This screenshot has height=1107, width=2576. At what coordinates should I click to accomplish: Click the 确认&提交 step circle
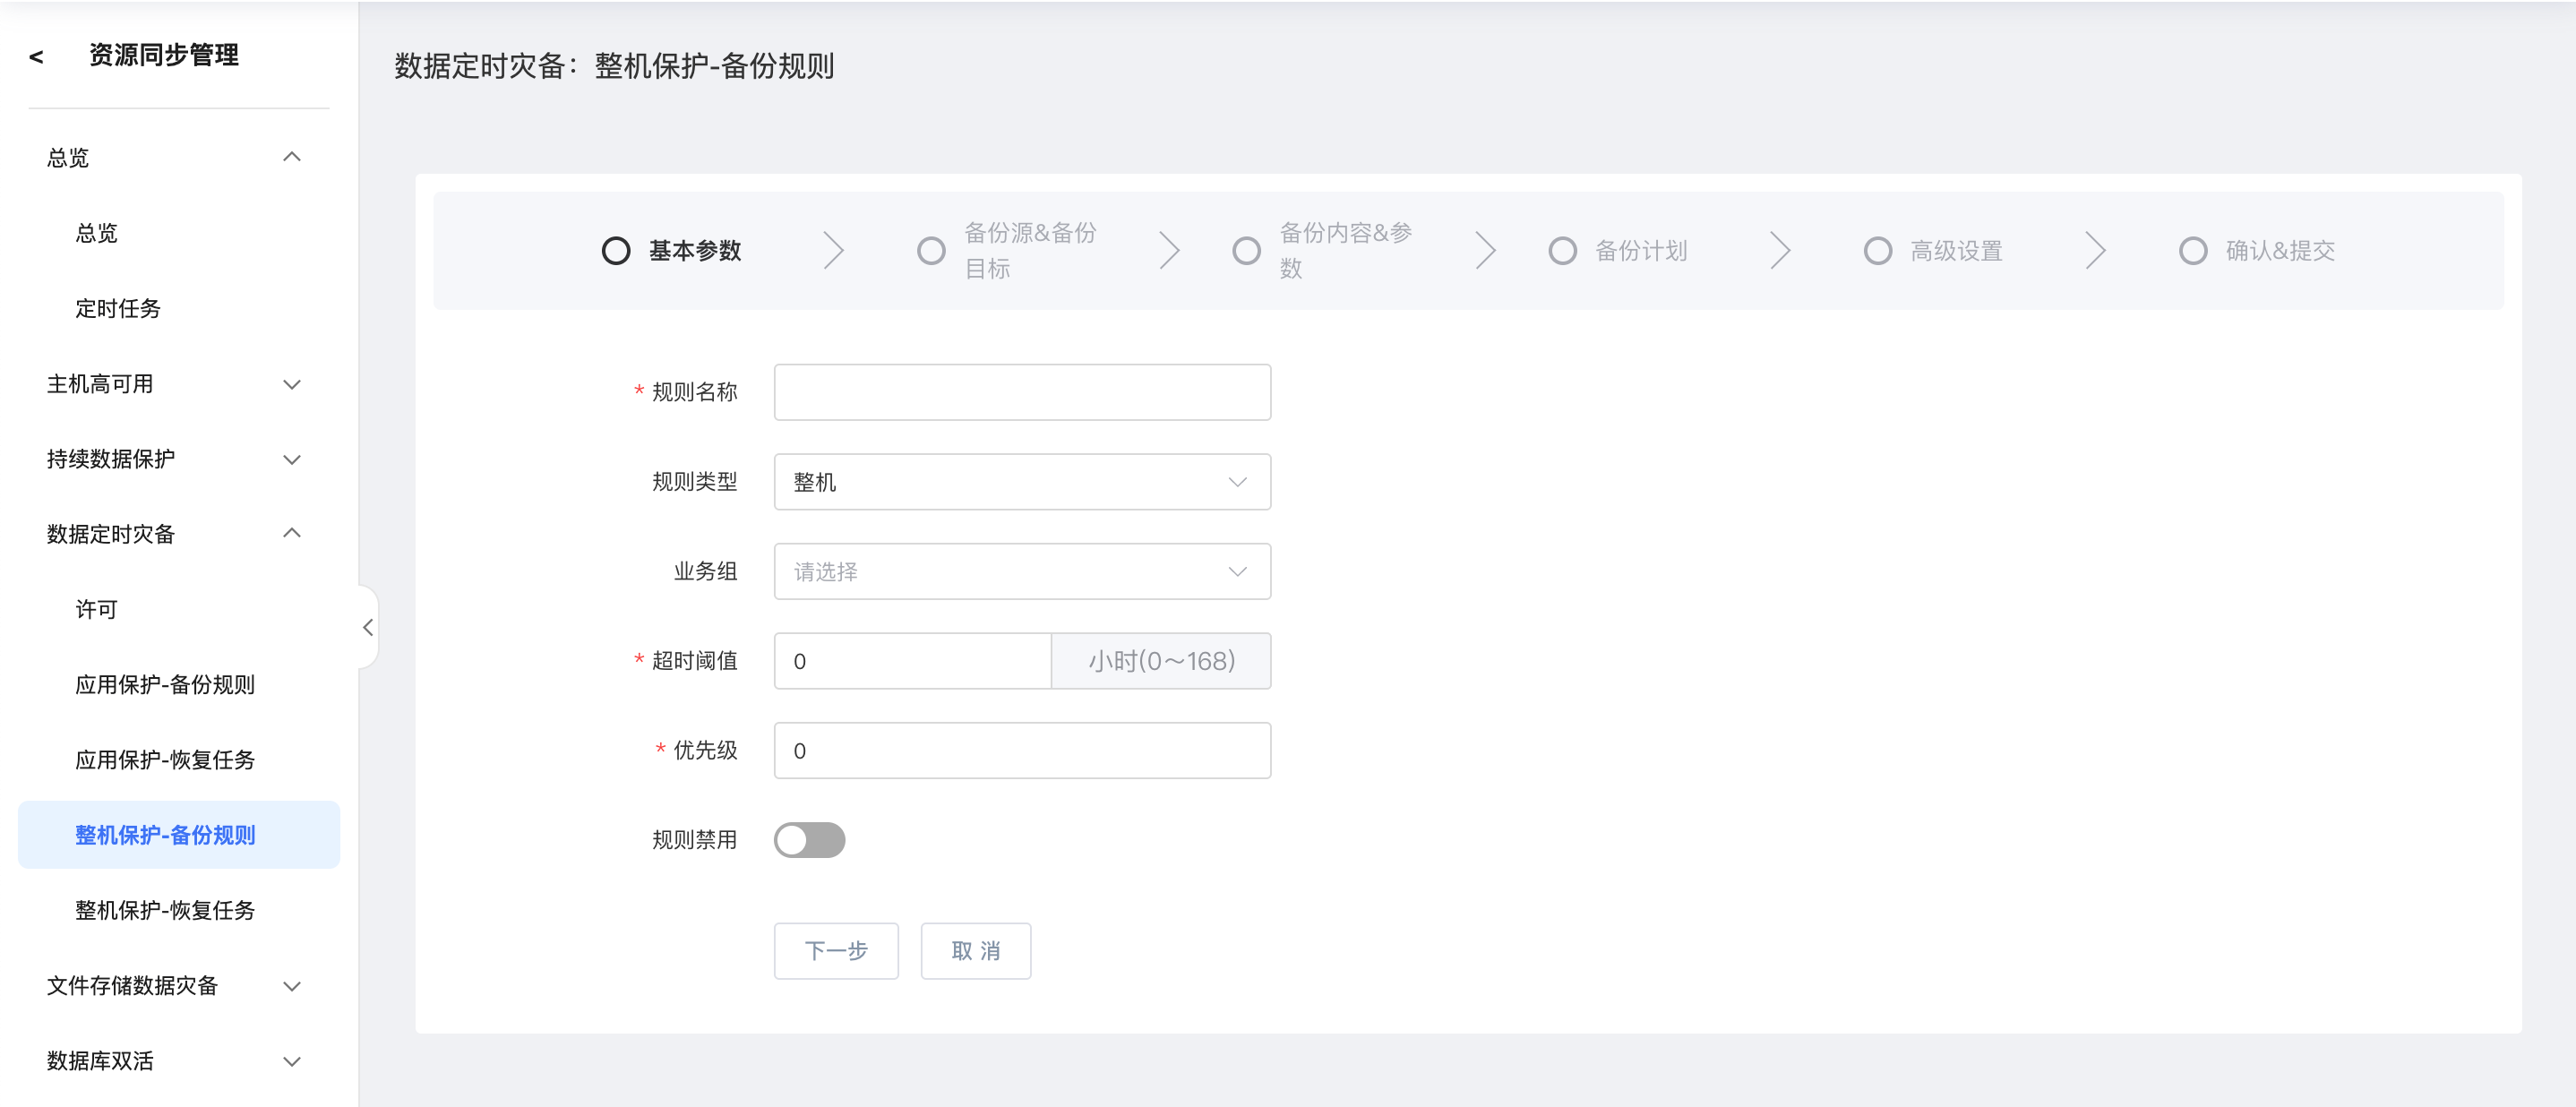click(x=2192, y=250)
